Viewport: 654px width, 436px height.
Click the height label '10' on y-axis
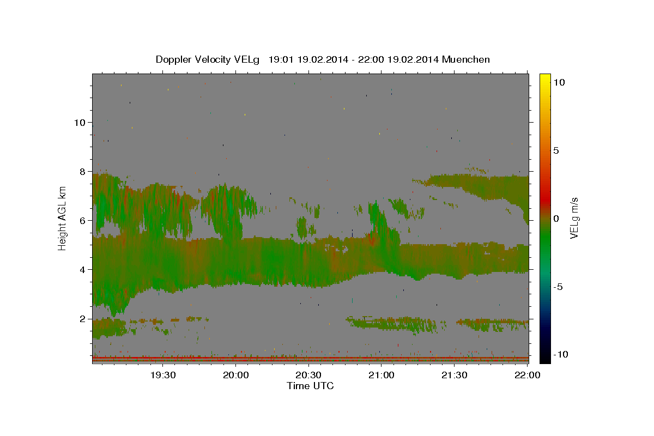click(81, 123)
